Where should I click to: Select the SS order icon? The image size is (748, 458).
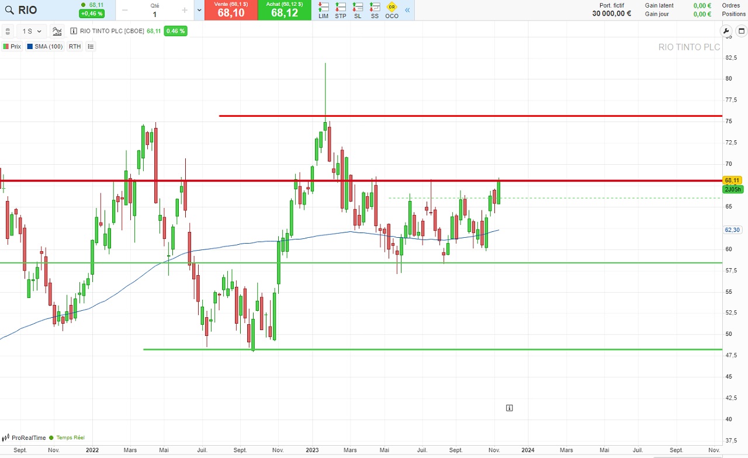click(375, 11)
